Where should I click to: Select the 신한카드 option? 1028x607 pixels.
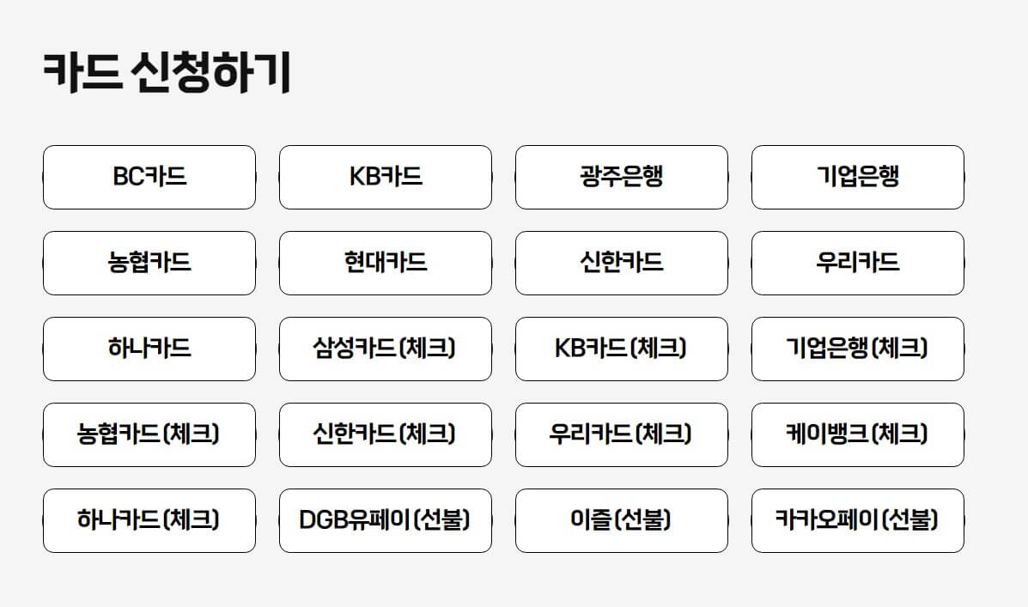pos(621,264)
